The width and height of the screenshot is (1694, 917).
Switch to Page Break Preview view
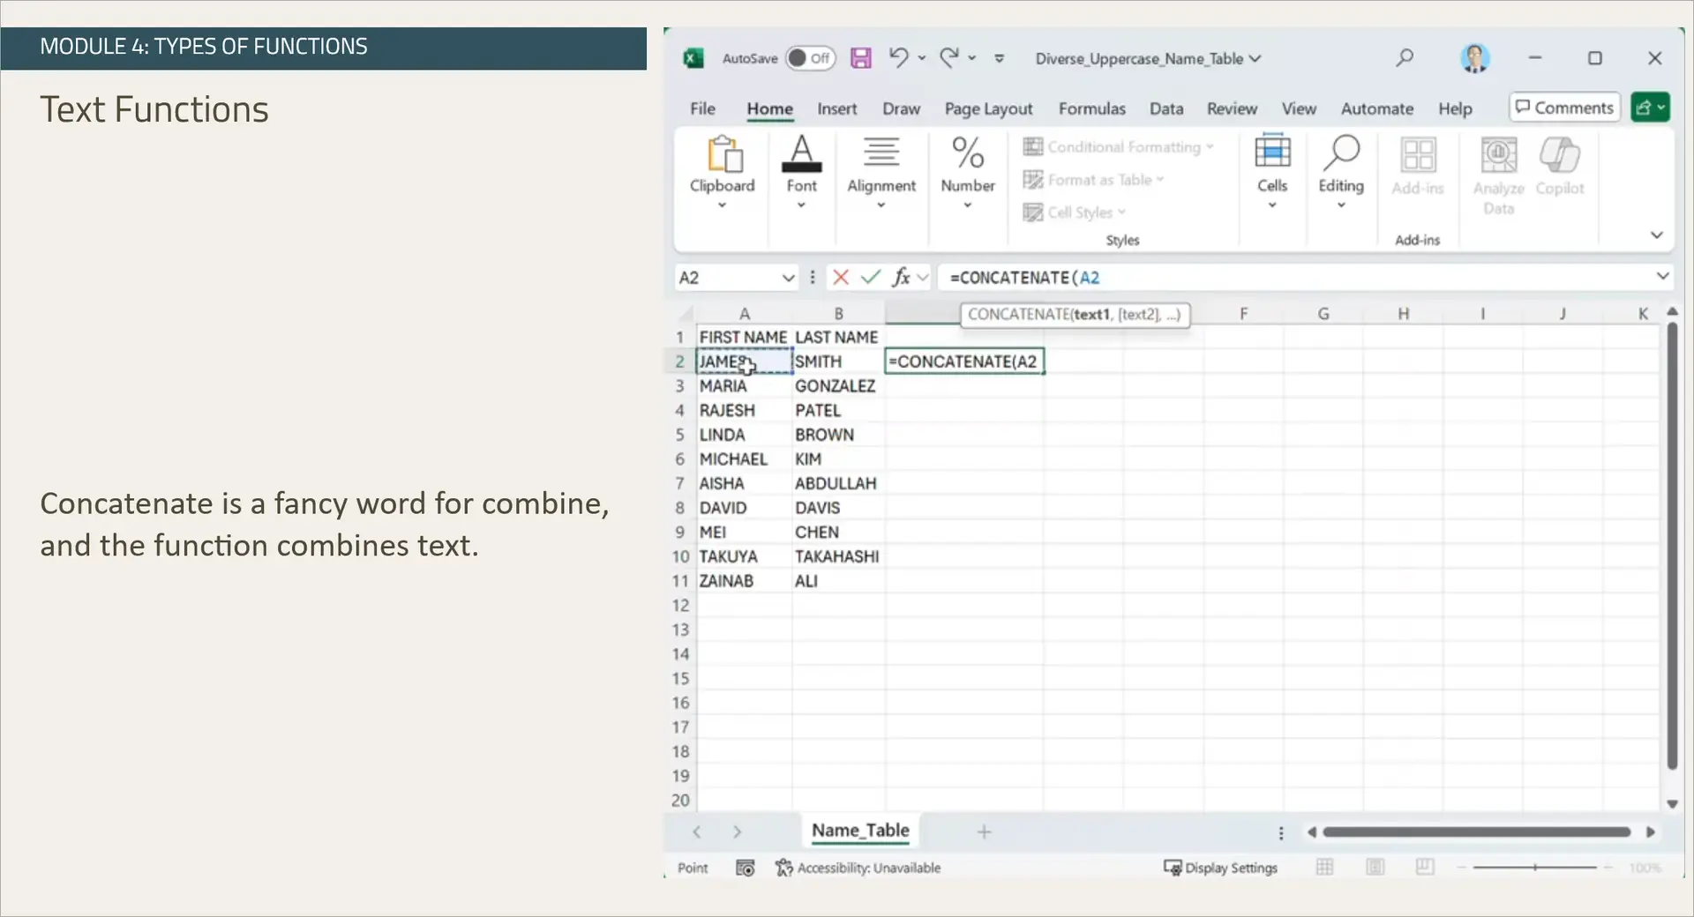1425,868
